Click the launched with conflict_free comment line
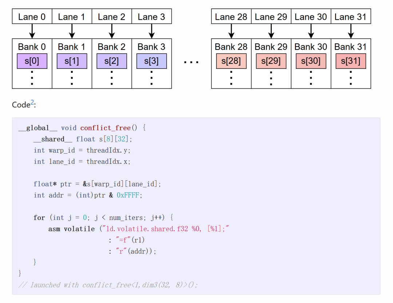This screenshot has height=303, width=393. (108, 285)
